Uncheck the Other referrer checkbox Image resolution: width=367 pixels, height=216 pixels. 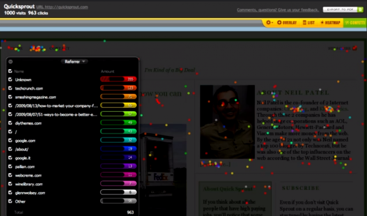pos(10,201)
